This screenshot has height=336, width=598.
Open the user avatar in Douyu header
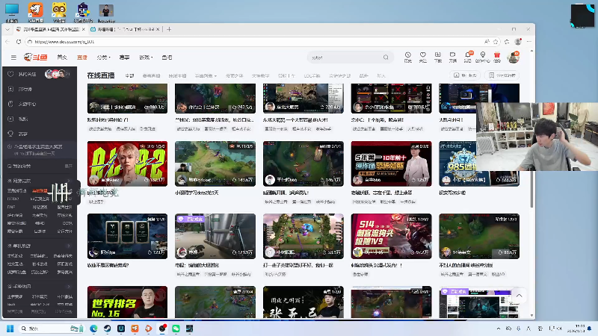click(513, 57)
